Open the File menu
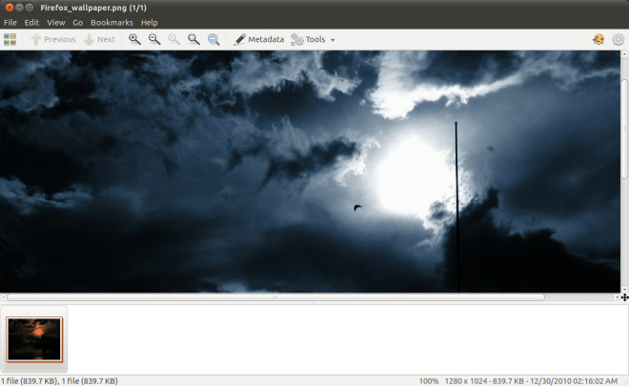 point(10,23)
